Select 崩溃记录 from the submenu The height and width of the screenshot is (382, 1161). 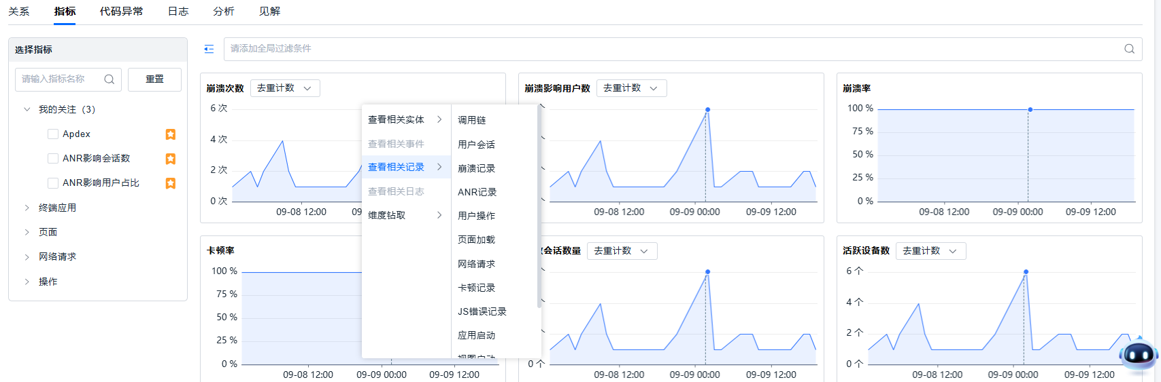(x=476, y=168)
